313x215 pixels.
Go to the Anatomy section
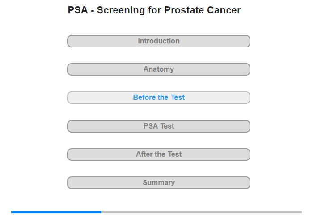(159, 69)
